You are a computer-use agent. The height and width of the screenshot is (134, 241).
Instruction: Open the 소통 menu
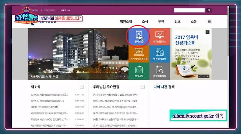(193, 21)
